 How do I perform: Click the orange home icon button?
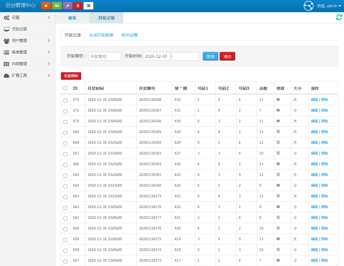click(46, 6)
